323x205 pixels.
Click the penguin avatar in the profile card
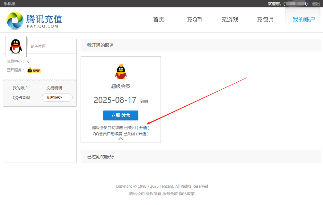(x=16, y=46)
